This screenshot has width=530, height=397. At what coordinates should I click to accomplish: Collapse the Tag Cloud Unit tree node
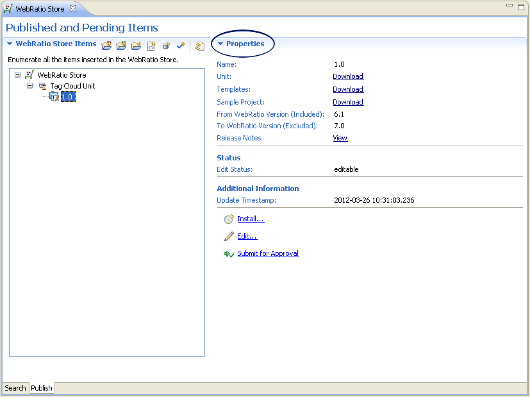(x=29, y=86)
